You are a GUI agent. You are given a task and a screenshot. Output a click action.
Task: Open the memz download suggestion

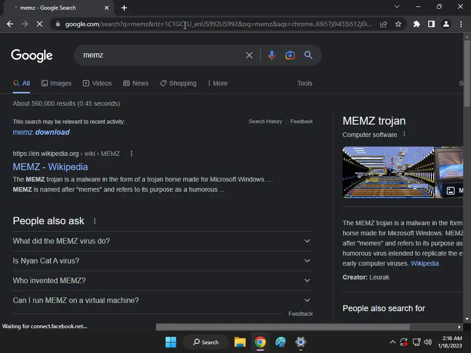[x=41, y=132]
